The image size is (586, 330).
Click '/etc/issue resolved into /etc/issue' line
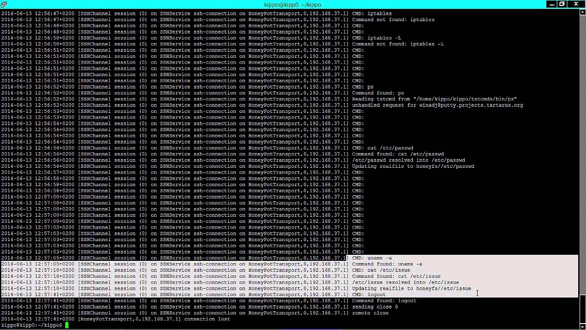(405, 282)
